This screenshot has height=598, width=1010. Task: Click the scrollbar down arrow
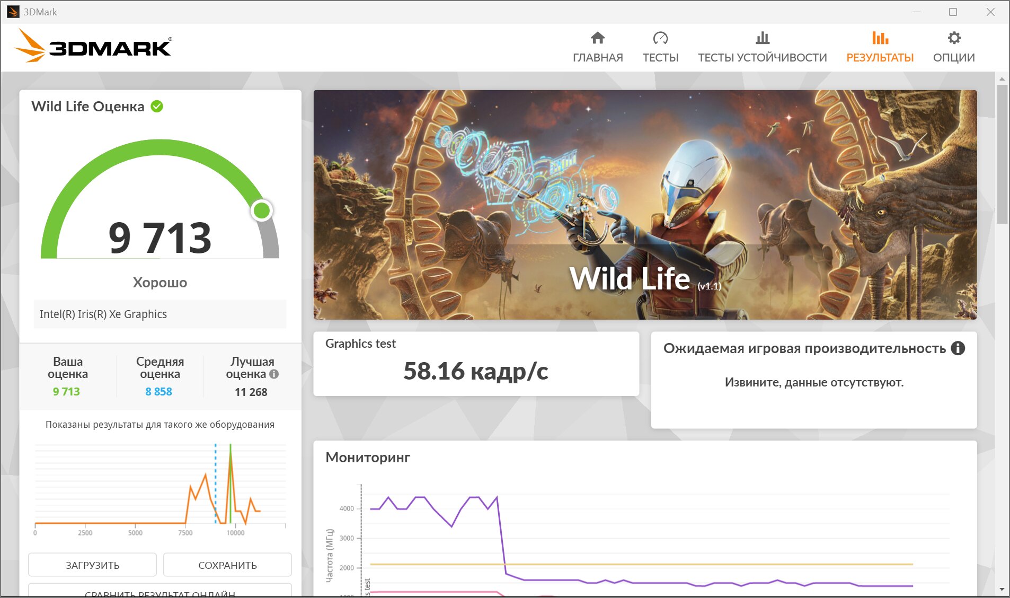[1002, 589]
